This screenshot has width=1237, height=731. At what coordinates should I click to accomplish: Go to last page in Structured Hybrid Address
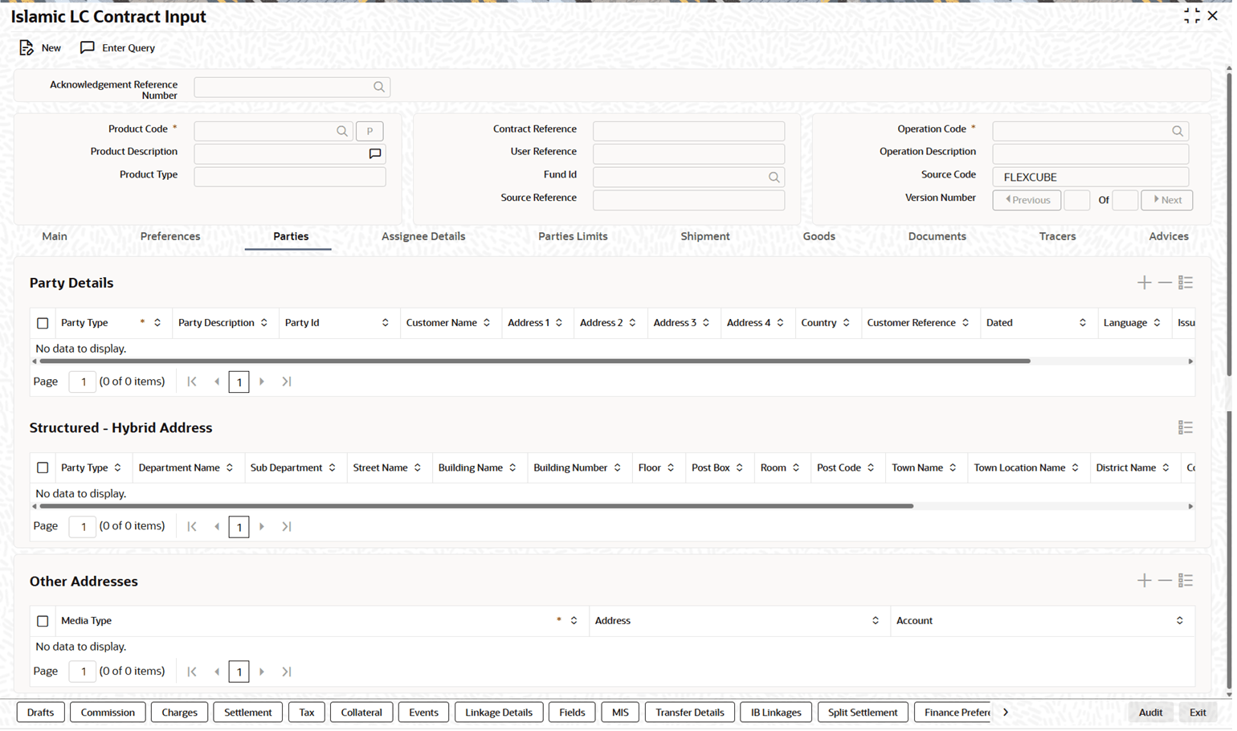[x=287, y=527]
